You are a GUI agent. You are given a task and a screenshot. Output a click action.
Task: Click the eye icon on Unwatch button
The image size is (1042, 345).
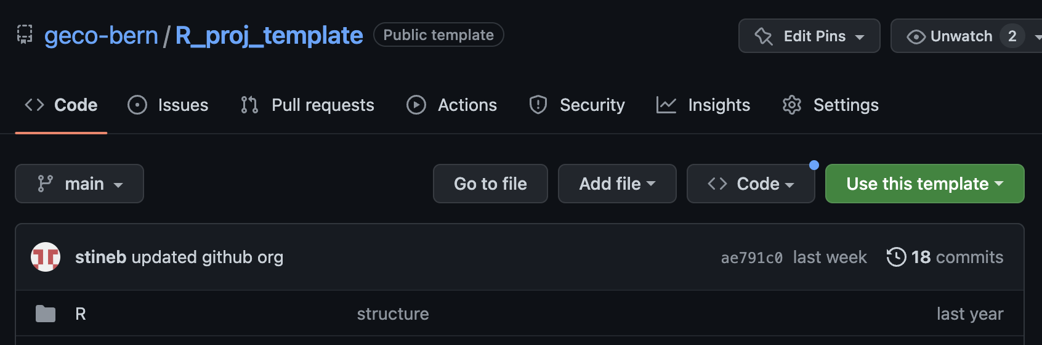[x=916, y=37]
